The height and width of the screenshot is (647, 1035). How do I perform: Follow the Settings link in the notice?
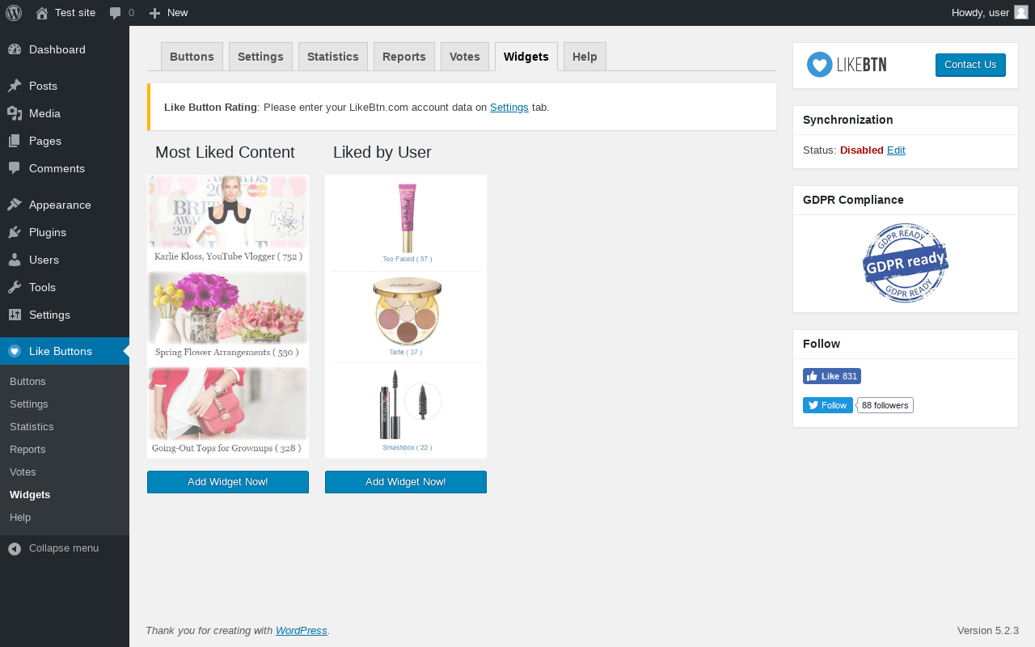point(509,107)
